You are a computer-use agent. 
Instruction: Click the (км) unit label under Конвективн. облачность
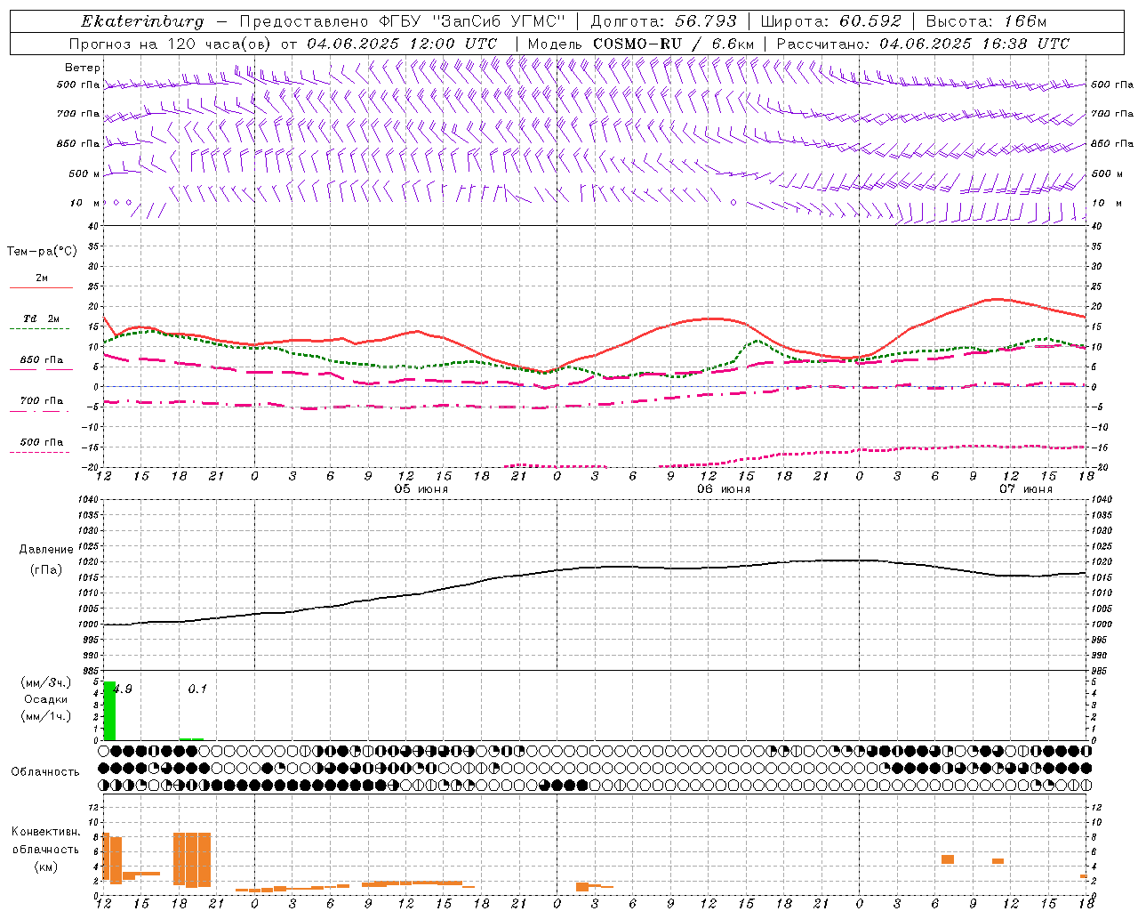click(46, 866)
